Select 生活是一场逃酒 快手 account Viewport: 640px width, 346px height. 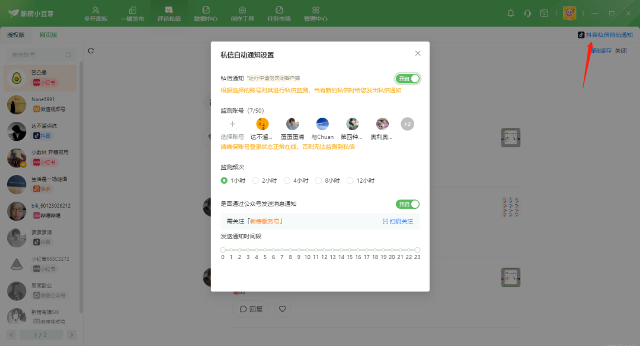click(x=40, y=185)
